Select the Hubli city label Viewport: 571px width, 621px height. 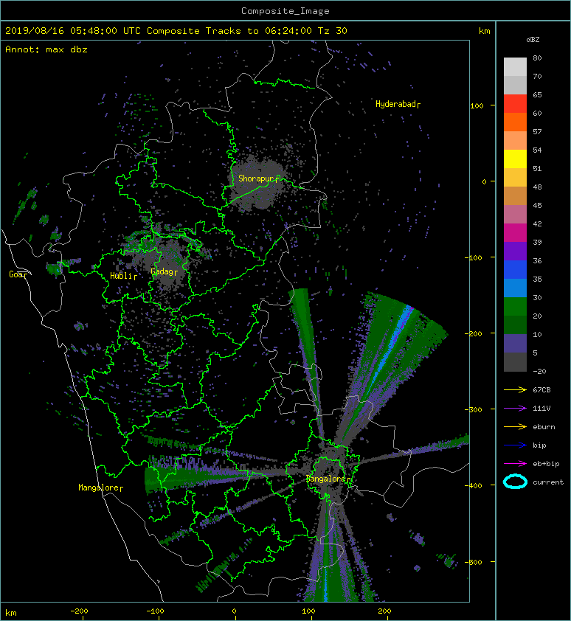coord(123,276)
